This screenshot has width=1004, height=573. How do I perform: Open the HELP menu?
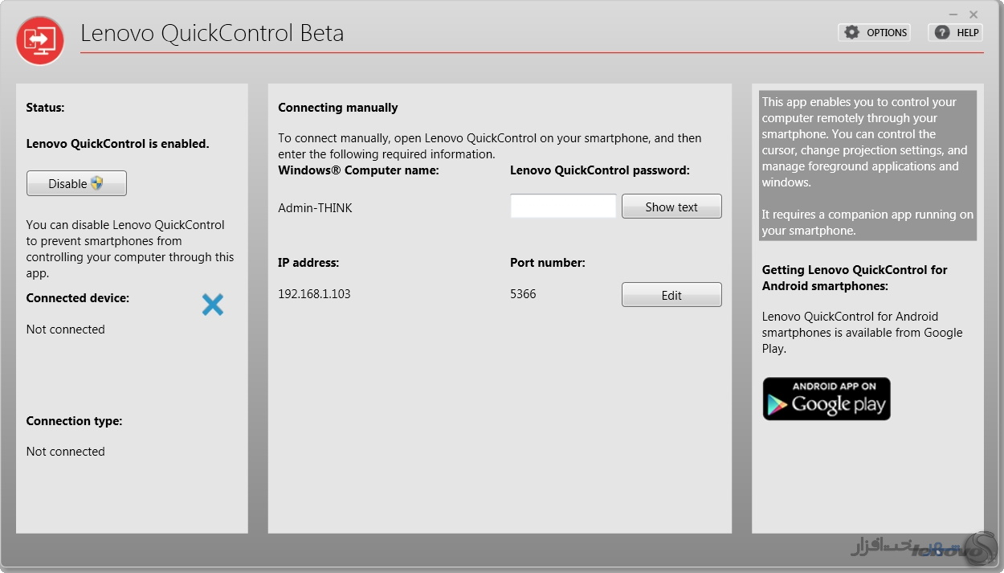pyautogui.click(x=955, y=32)
